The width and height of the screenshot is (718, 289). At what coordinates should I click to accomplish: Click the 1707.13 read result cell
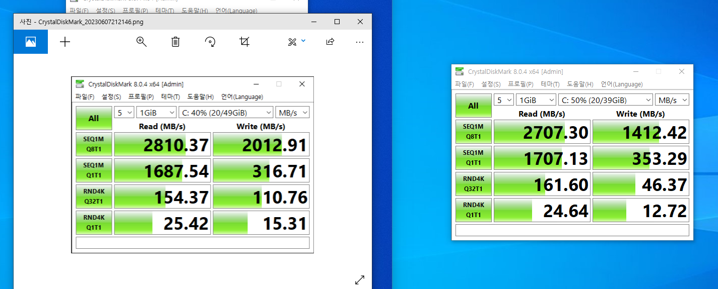(x=542, y=158)
